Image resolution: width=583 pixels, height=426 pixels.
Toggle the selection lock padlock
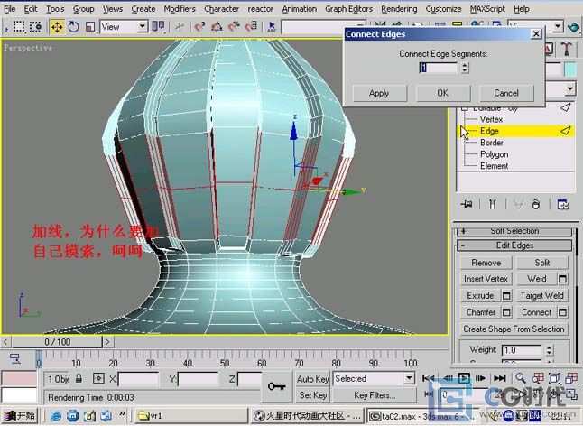[80, 379]
